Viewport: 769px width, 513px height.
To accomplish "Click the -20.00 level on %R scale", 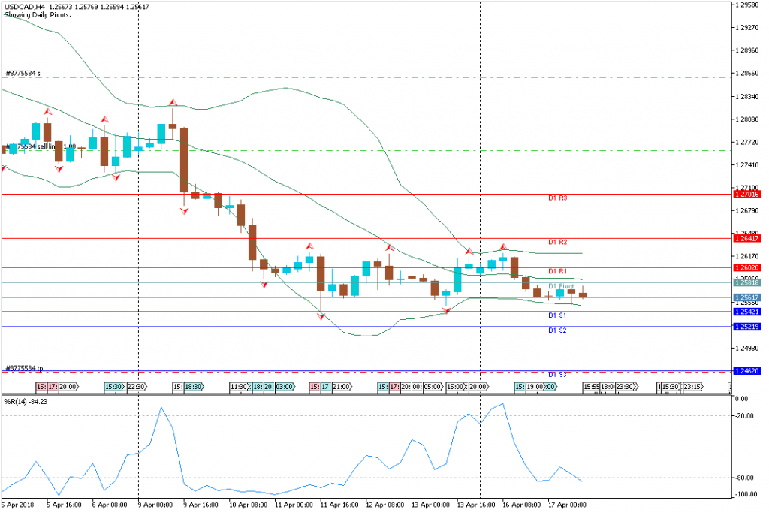I will [x=744, y=416].
